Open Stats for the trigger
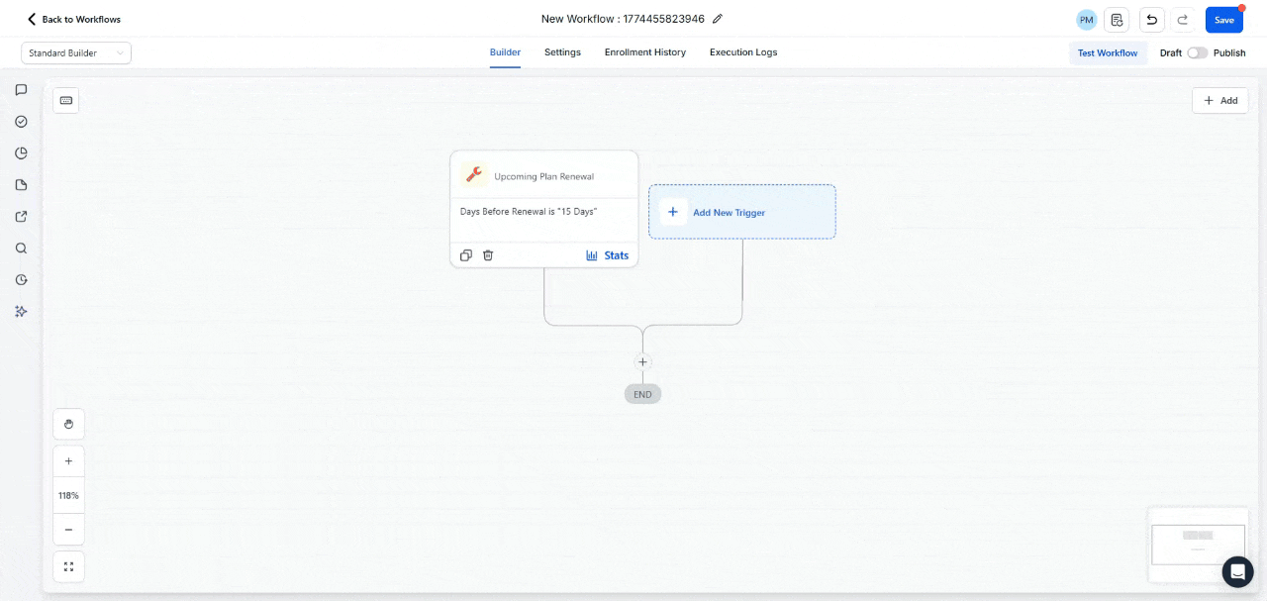 click(608, 255)
